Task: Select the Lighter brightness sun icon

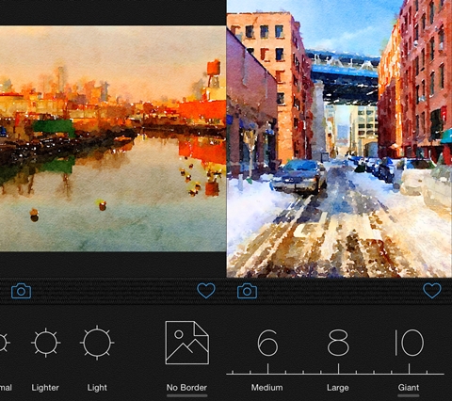Action: pos(46,343)
